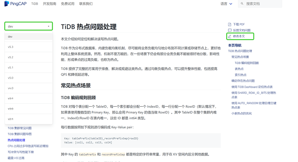This screenshot has height=162, width=298.
Task: Open the TiDB top navigation item
Action: tap(35, 3)
